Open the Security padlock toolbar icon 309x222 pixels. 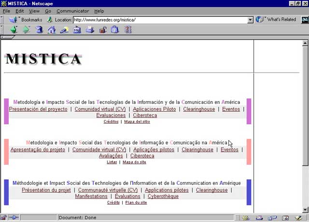click(x=102, y=30)
